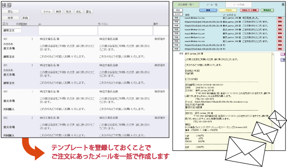Click the empty 海外 search text box
The height and width of the screenshot is (168, 287).
(x=161, y=30)
